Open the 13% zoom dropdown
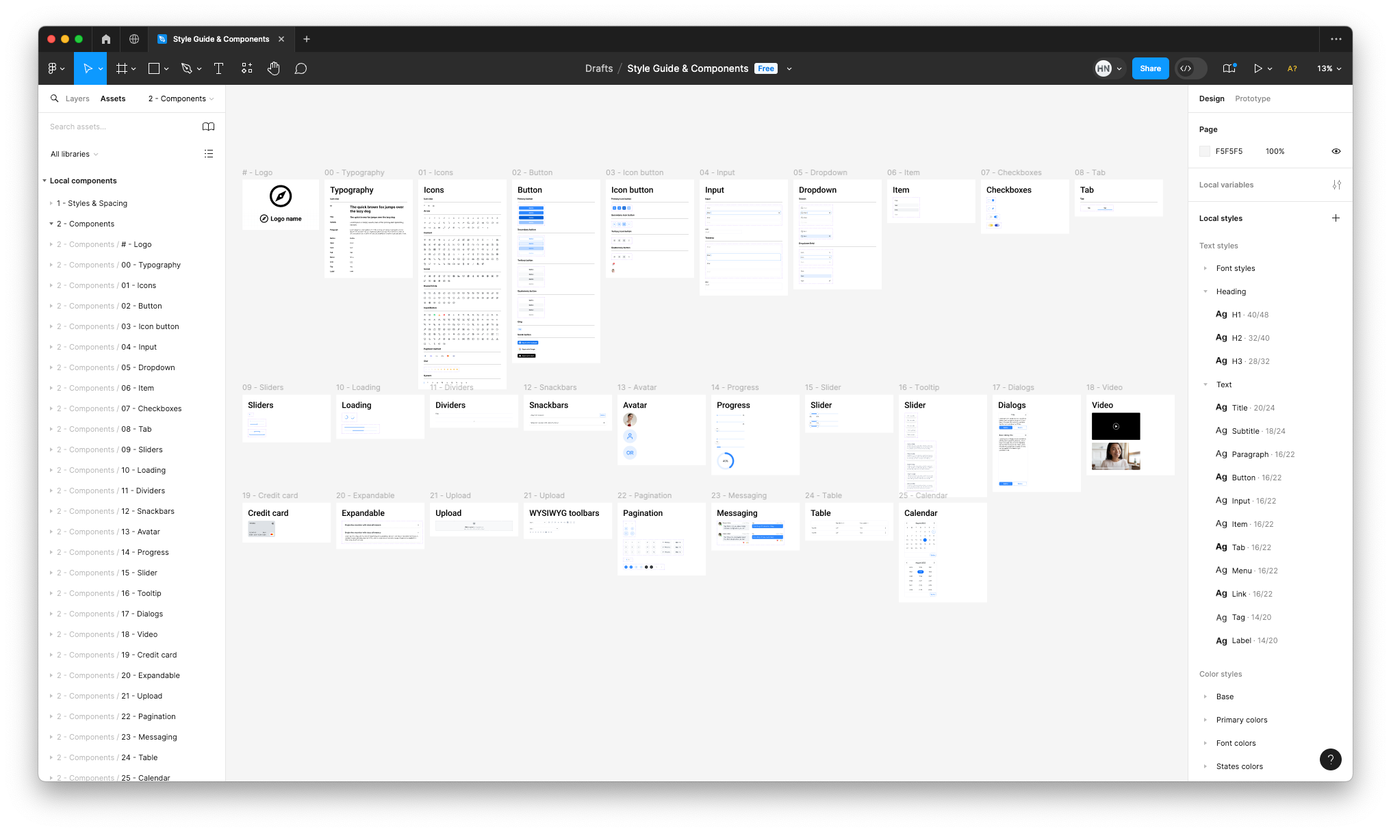1391x832 pixels. click(1329, 68)
